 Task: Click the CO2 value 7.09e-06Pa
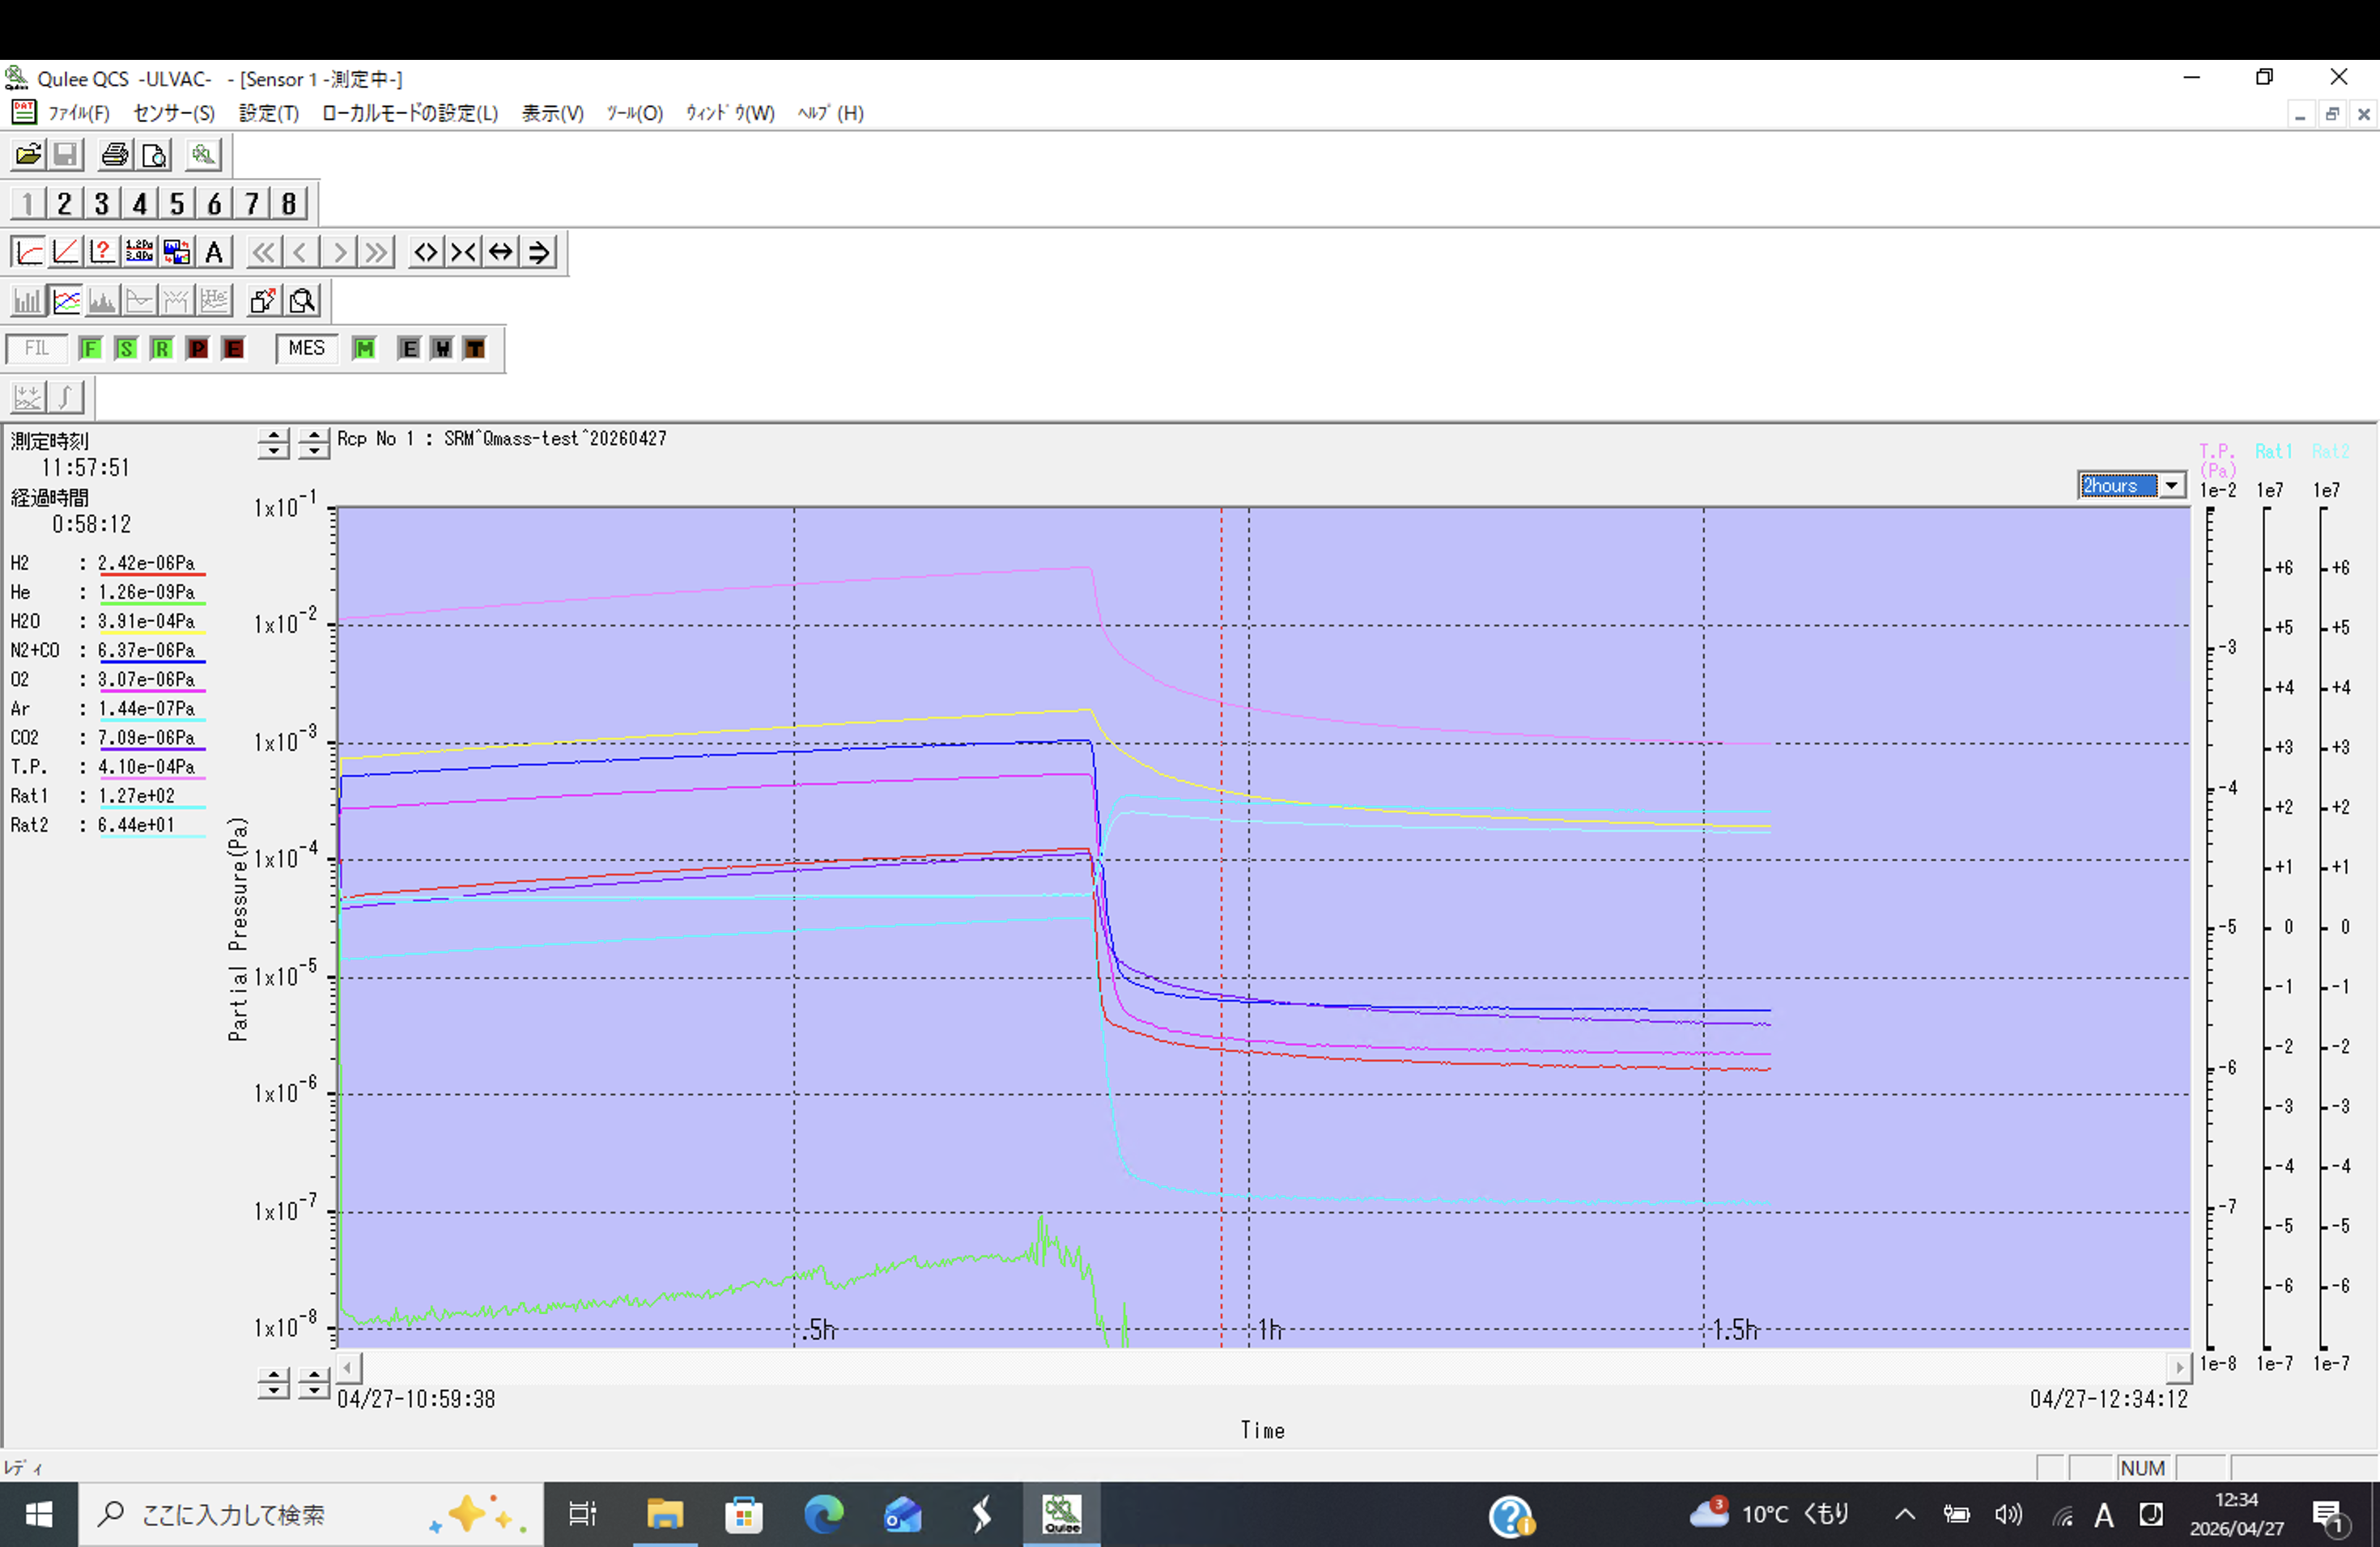tap(147, 738)
